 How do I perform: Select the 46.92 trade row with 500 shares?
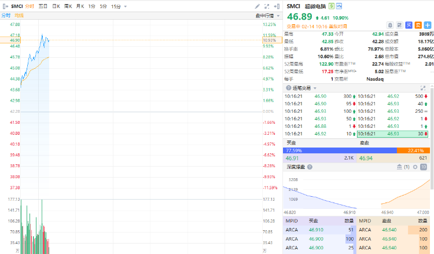[392, 96]
